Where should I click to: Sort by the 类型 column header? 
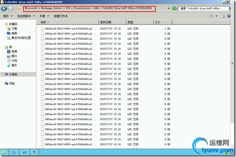pos(140,22)
